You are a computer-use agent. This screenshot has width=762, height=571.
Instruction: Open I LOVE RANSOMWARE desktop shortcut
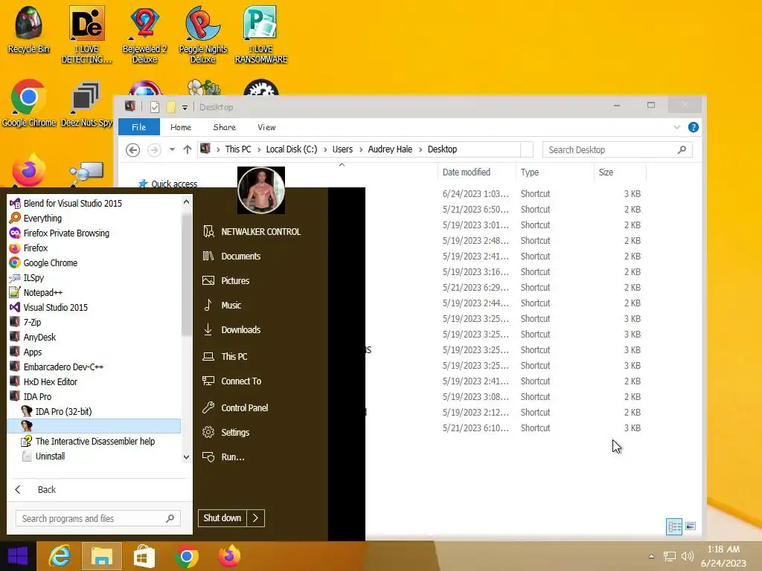[261, 35]
